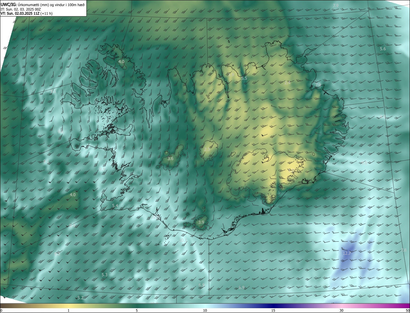
Task: Click the 'VT: Sun. 02.03.2025 11Z (+11 h)' line
Action: tap(27, 13)
